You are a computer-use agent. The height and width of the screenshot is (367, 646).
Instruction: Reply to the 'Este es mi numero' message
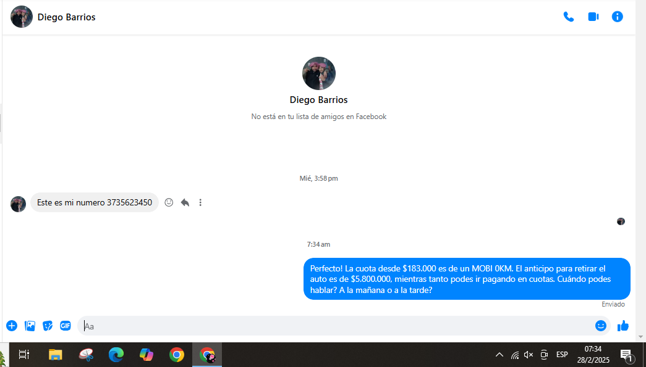pos(185,202)
